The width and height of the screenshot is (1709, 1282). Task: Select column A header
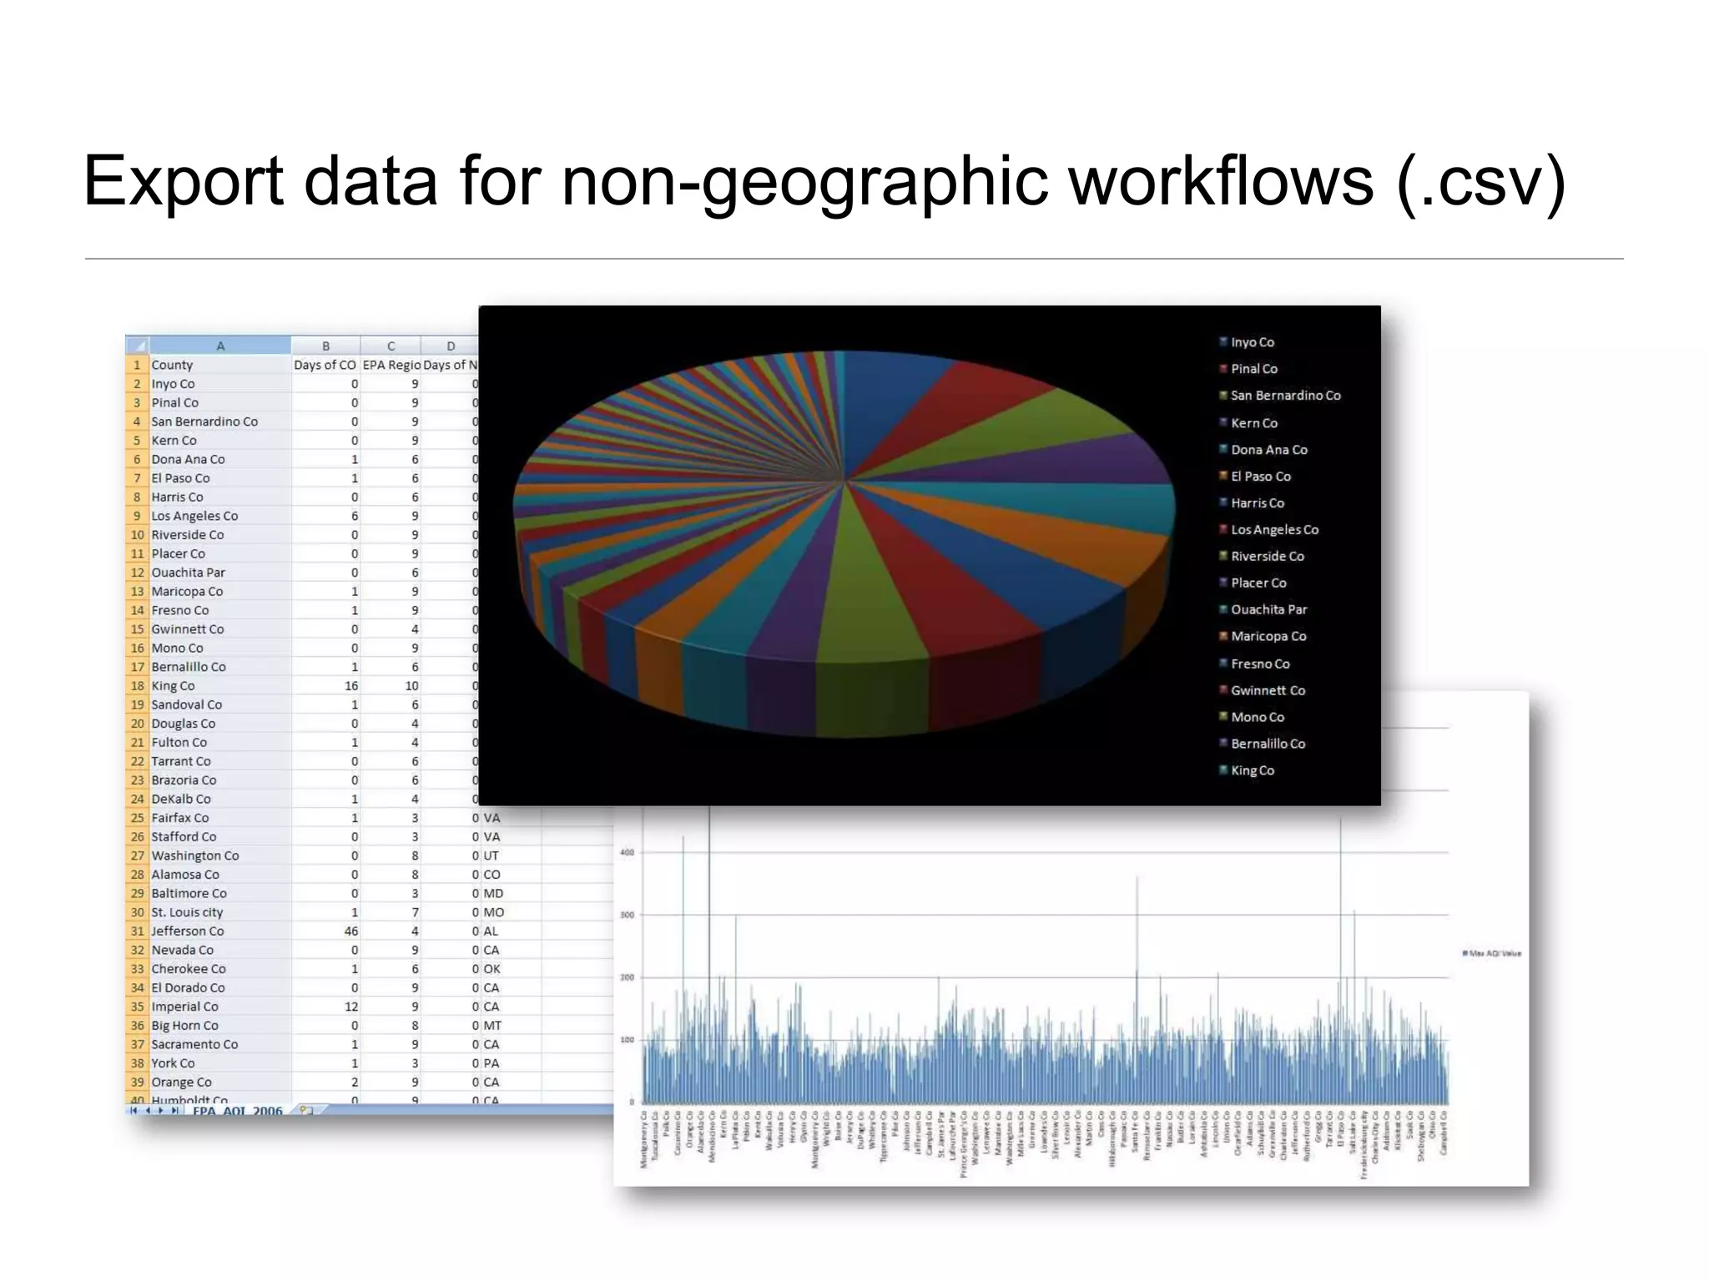pos(220,346)
